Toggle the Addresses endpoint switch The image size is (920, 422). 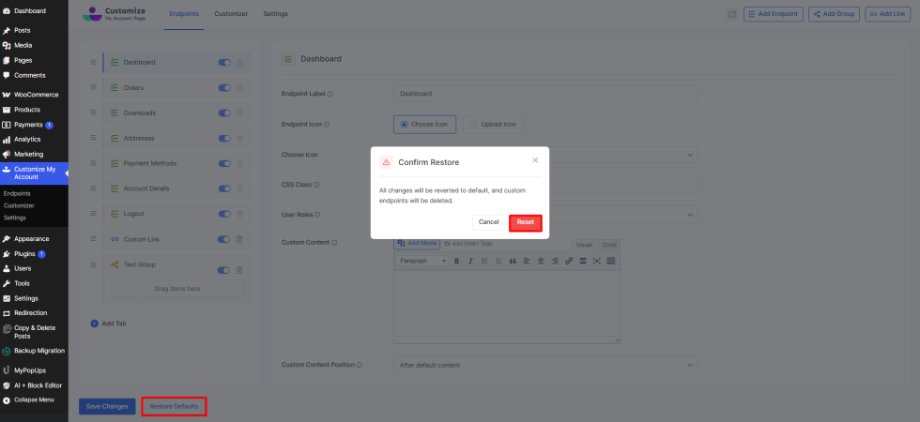point(224,139)
